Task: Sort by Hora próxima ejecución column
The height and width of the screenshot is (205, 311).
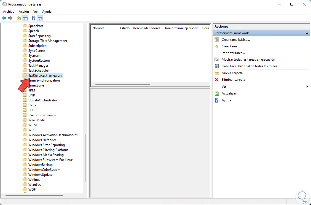Action: pos(181,28)
